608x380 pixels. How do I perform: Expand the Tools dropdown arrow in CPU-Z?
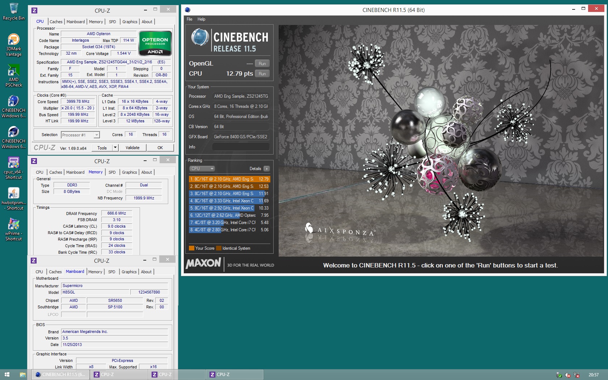pos(115,148)
